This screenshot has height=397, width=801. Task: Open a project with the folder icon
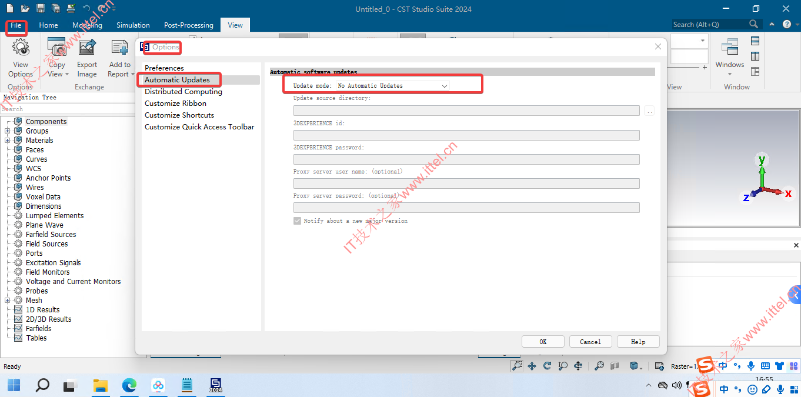pyautogui.click(x=25, y=8)
